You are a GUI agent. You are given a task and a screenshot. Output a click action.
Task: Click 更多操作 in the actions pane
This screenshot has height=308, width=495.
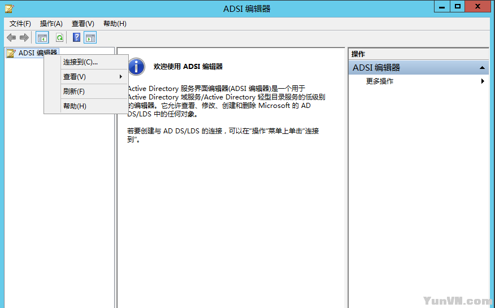(380, 81)
